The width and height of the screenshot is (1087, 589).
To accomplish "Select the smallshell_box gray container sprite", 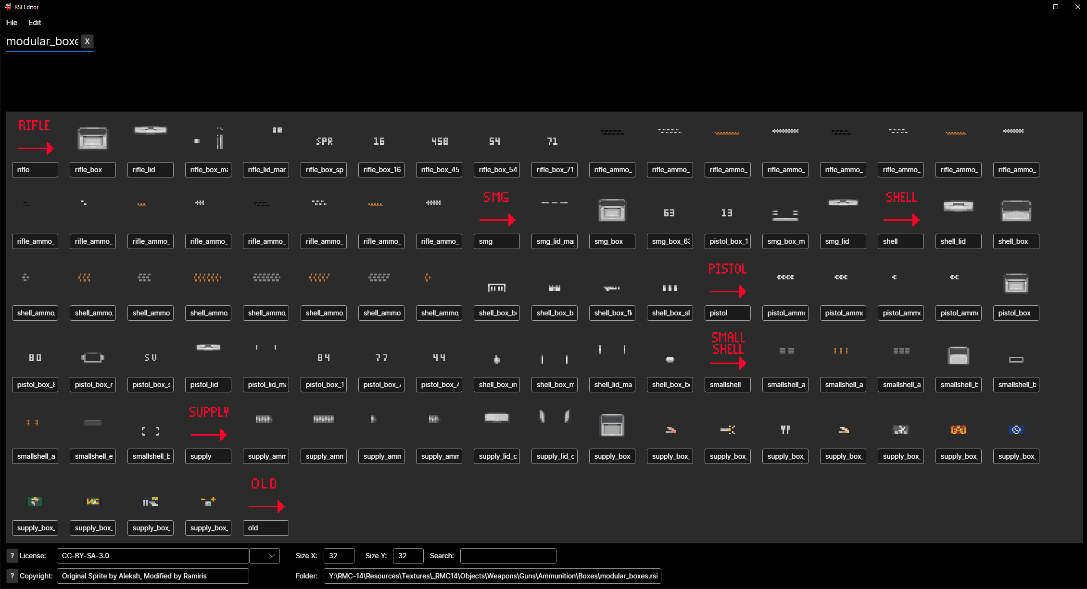I will click(x=958, y=356).
